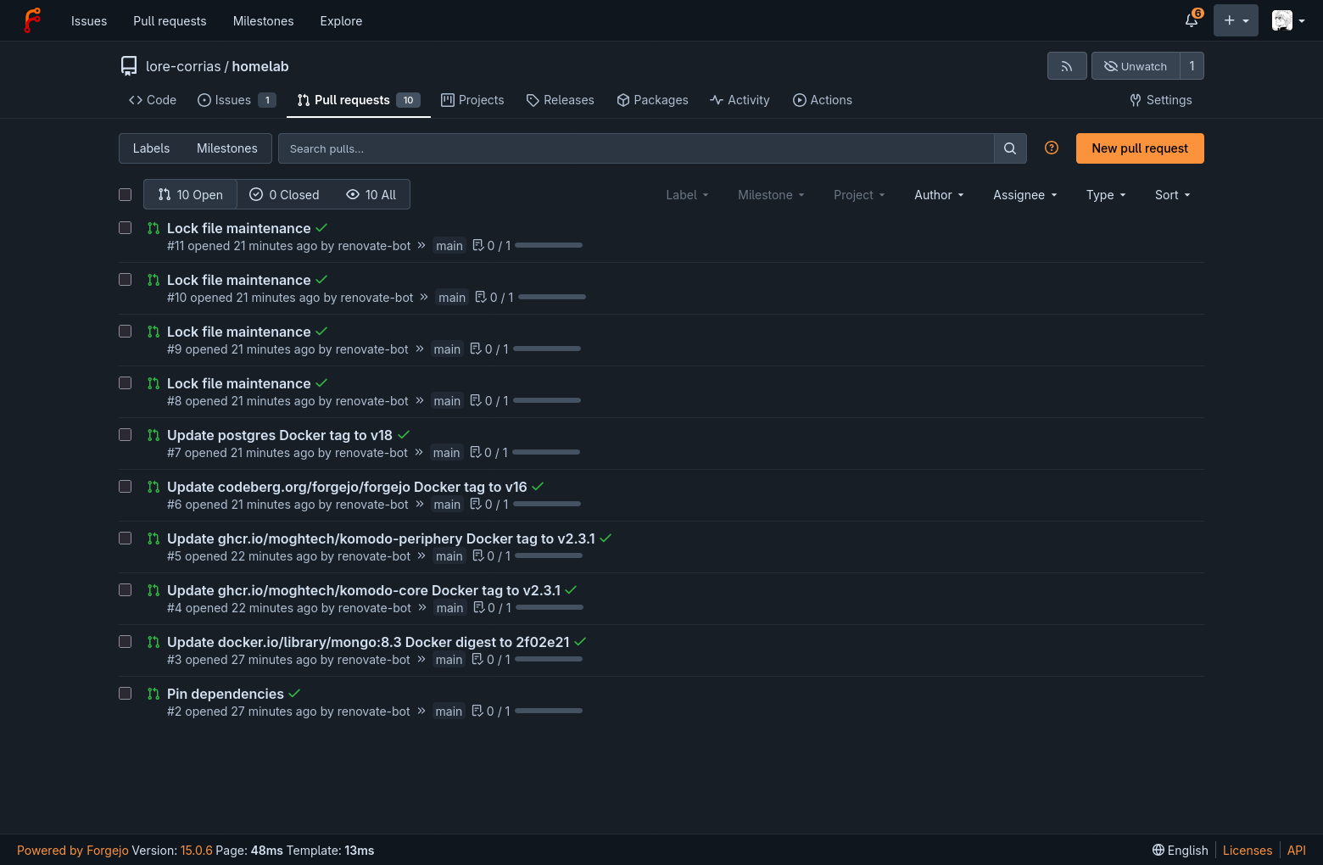Screen dimensions: 1323x865
Task: Click progress bar of PR #11
Action: click(x=549, y=245)
